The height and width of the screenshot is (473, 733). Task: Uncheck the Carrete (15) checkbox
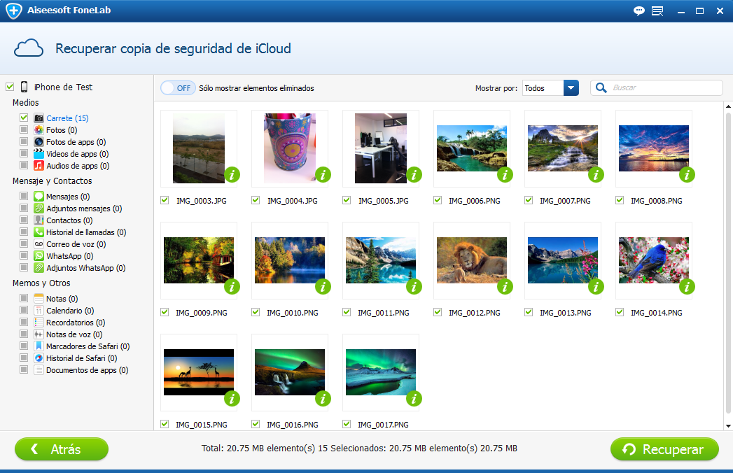tap(24, 118)
